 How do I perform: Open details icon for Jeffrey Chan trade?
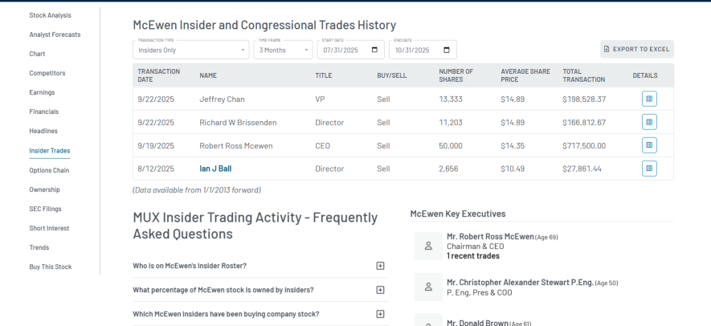tap(650, 99)
